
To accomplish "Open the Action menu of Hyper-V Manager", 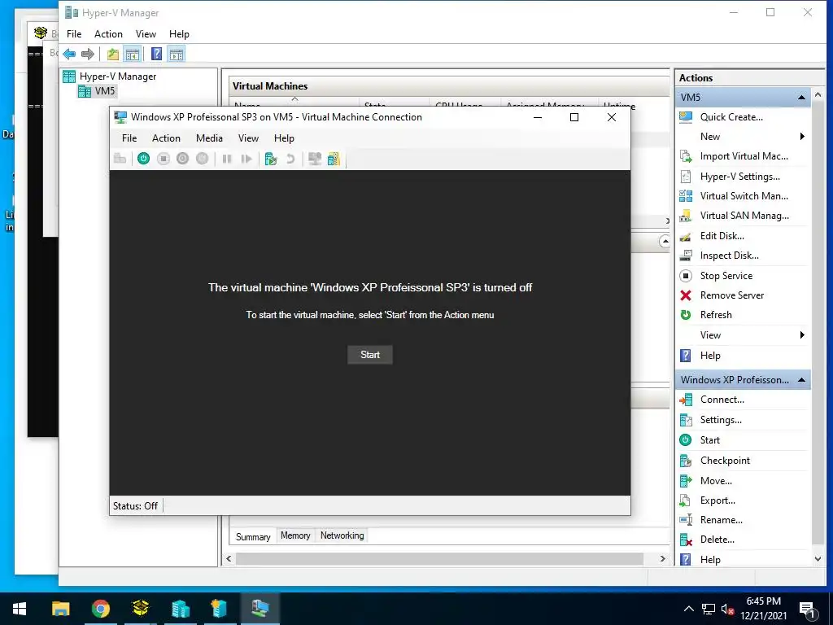I will click(x=108, y=34).
